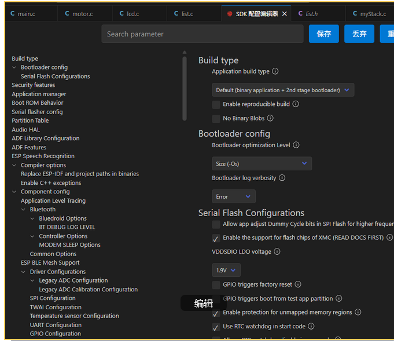Viewport: 394px width, 351px height.
Task: Switch to the myStack.c tab
Action: [370, 13]
